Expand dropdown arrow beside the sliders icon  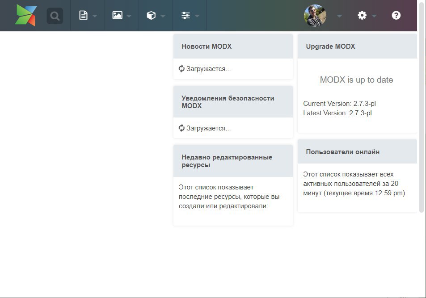tap(197, 16)
